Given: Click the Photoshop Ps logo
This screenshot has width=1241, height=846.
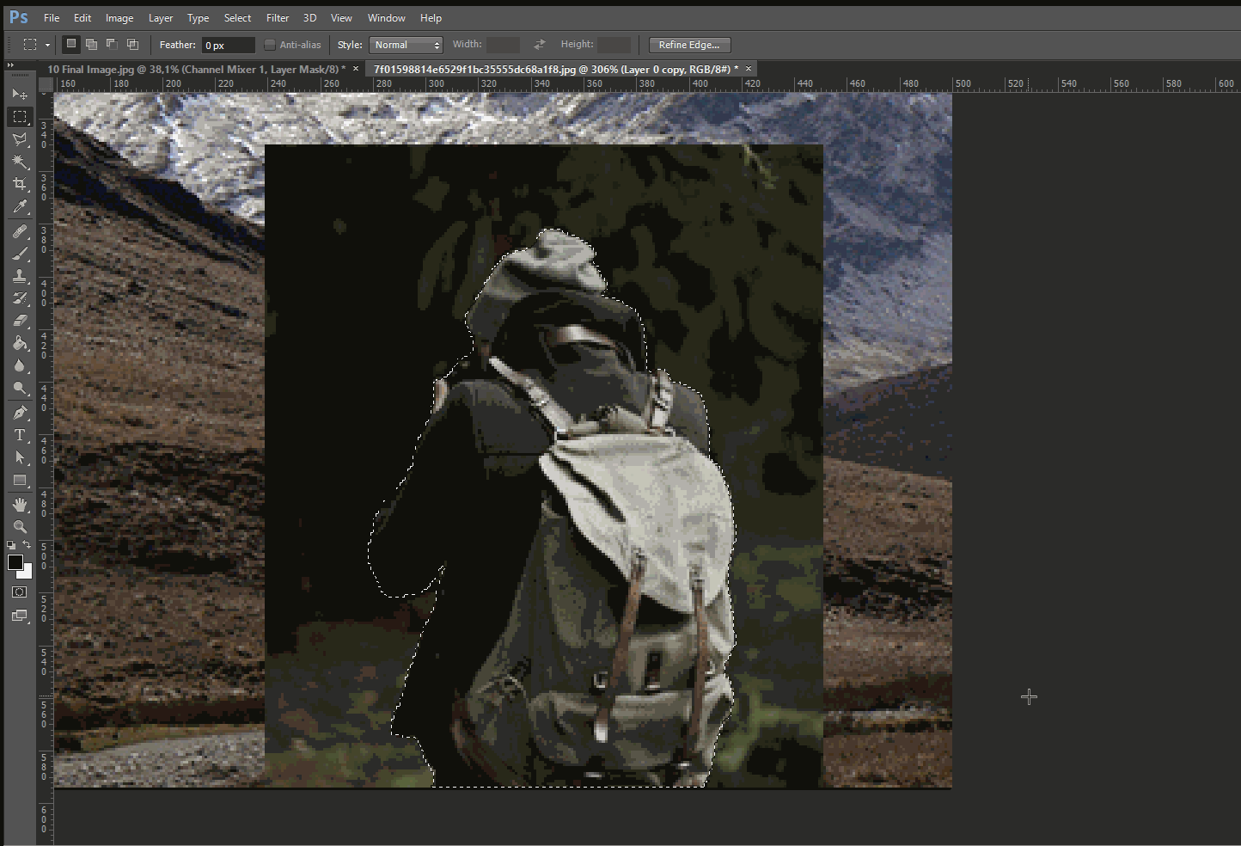Looking at the screenshot, I should click(18, 17).
